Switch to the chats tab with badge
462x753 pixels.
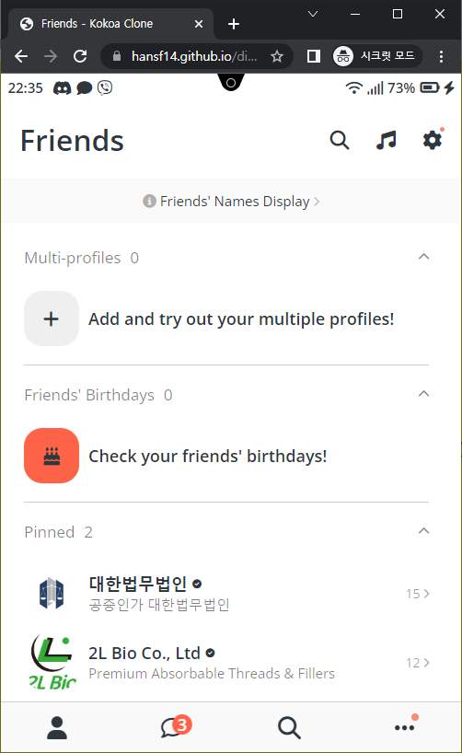pyautogui.click(x=176, y=726)
